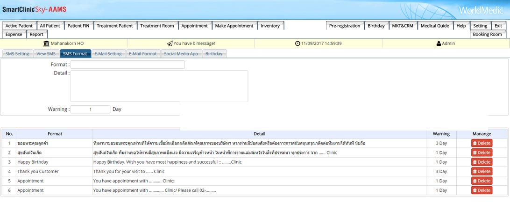The height and width of the screenshot is (204, 510).
Task: Delete SMS format number 1
Action: [482, 143]
